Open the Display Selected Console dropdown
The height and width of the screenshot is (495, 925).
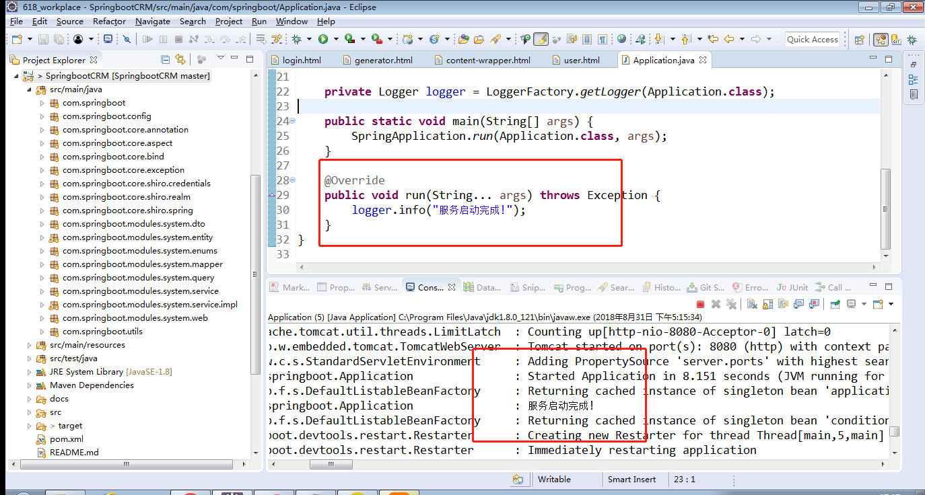point(864,304)
